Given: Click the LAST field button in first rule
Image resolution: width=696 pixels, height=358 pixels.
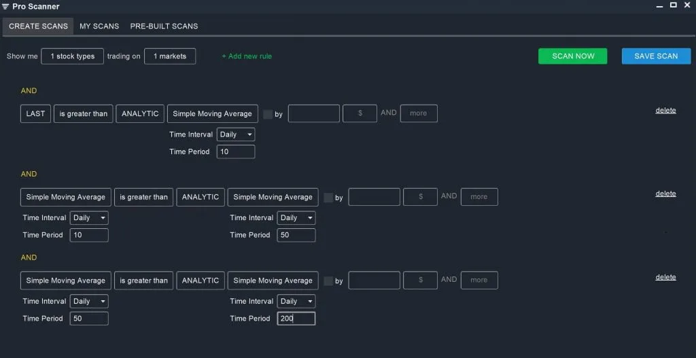Looking at the screenshot, I should coord(35,113).
